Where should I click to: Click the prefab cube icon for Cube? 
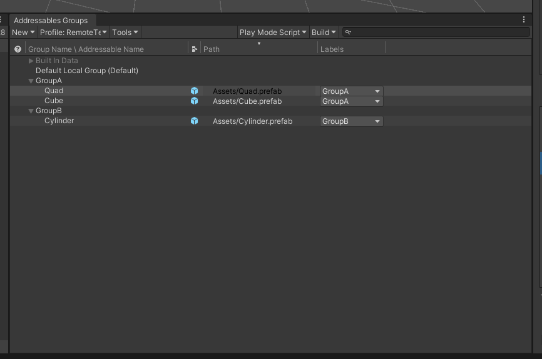[194, 101]
